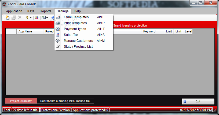Click the toolbar drag handle dots
Image resolution: width=219 pixels, height=115 pixels.
4,18
